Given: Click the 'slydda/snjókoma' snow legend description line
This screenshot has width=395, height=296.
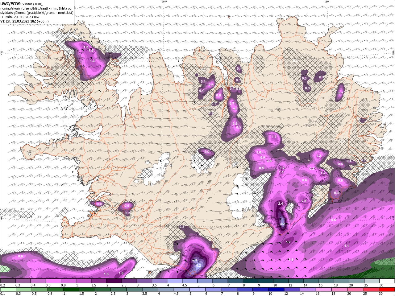Looking at the screenshot, I should [x=37, y=13].
